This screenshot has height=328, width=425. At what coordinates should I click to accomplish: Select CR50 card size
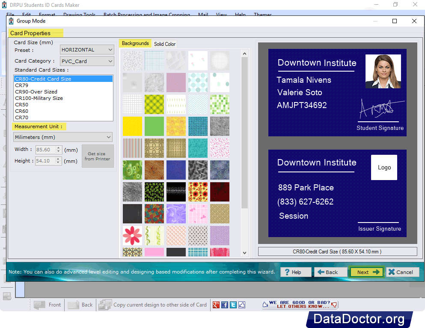(63, 105)
